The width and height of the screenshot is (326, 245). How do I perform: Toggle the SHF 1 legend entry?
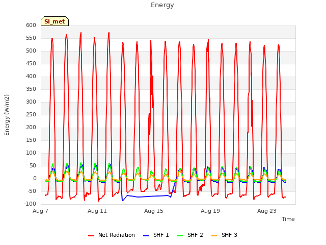pyautogui.click(x=156, y=235)
